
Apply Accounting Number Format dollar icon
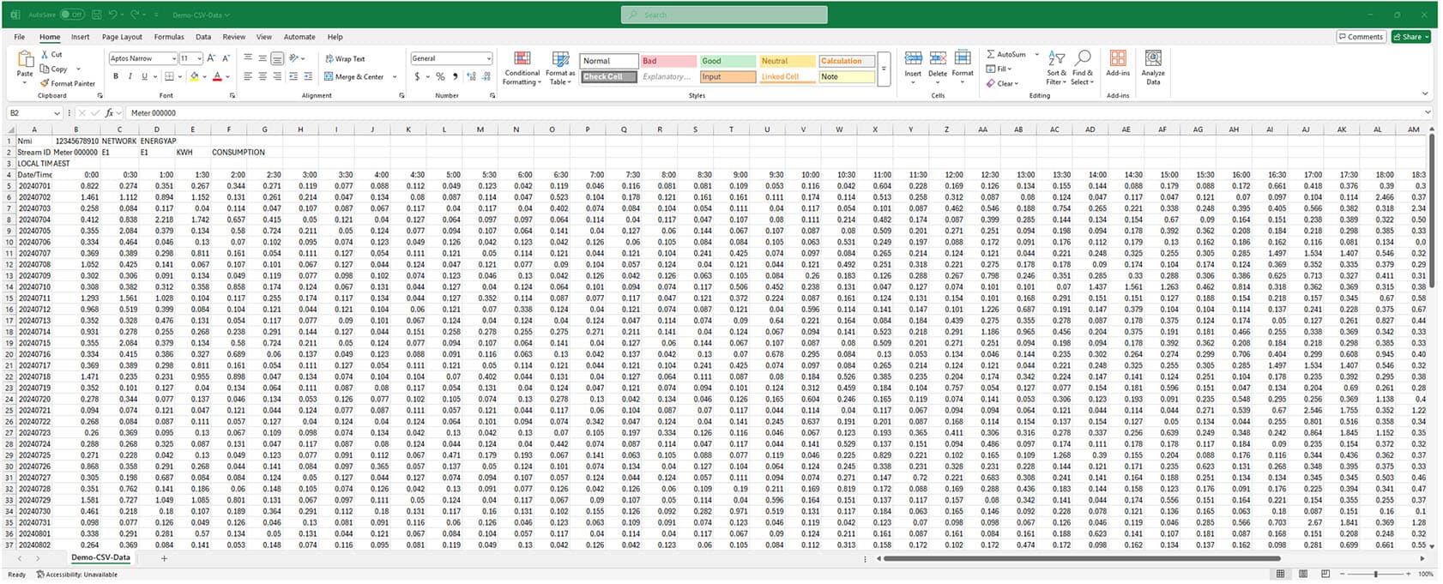pyautogui.click(x=417, y=76)
